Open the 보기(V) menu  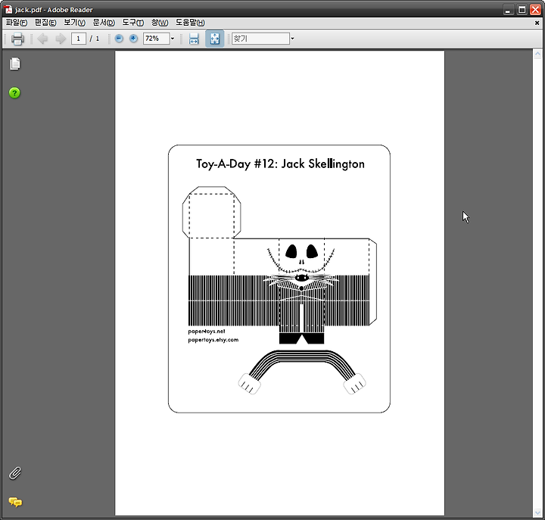tap(74, 23)
